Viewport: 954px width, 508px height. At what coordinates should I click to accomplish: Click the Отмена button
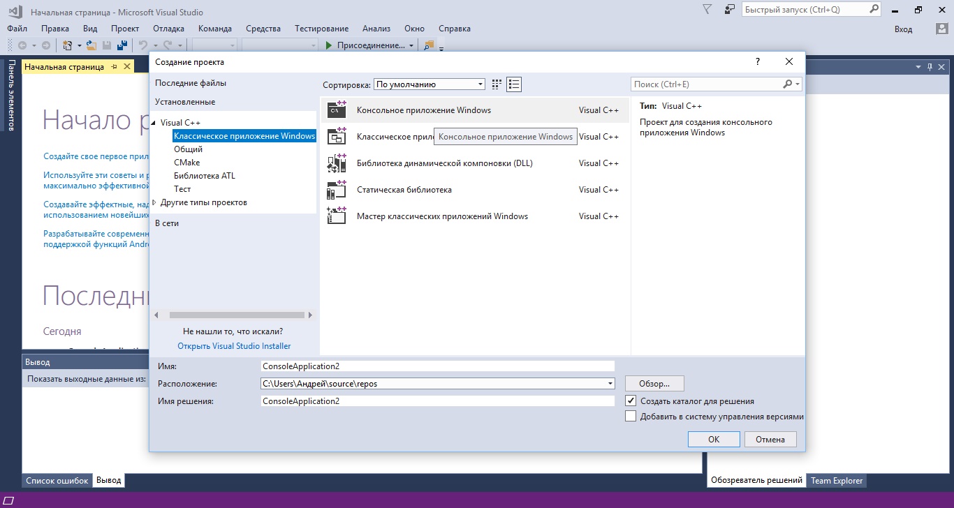click(x=770, y=439)
